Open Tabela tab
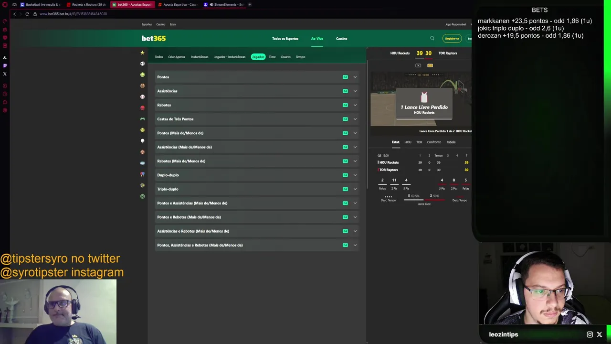Viewport: 611px width, 344px height. click(451, 142)
